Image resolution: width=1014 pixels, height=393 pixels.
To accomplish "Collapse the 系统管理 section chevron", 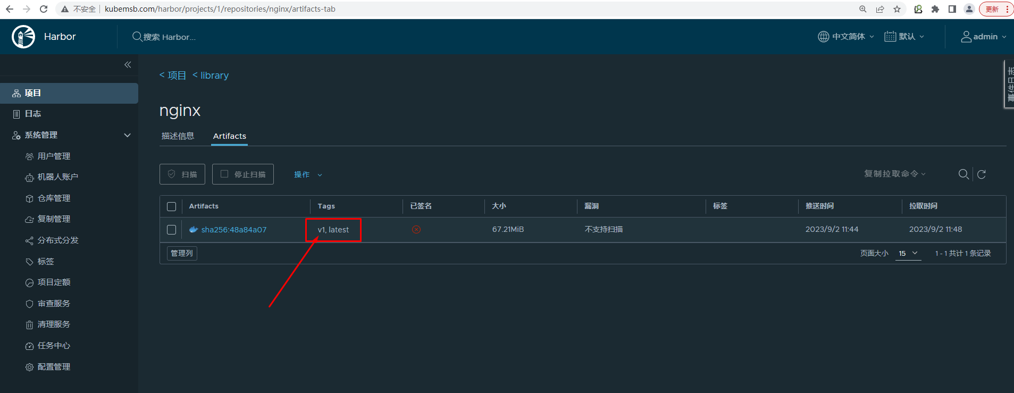I will (128, 135).
